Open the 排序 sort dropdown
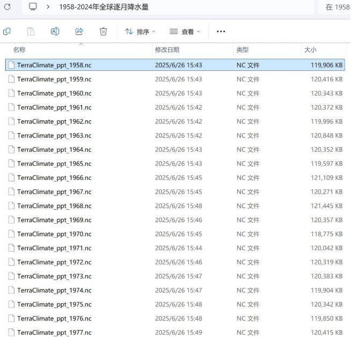The height and width of the screenshot is (337, 351). (140, 32)
